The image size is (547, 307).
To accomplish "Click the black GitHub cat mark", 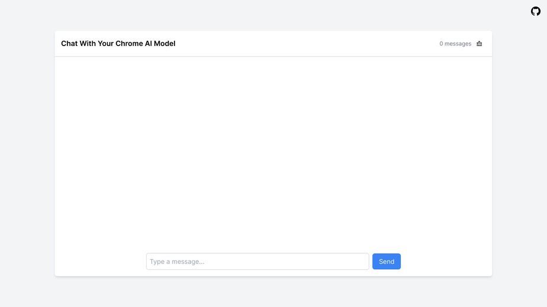I will click(x=536, y=11).
